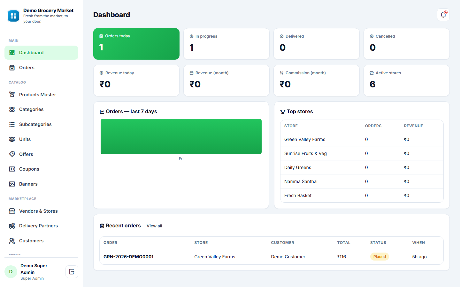Click the Categories icon in sidebar
460x287 pixels.
pyautogui.click(x=12, y=109)
